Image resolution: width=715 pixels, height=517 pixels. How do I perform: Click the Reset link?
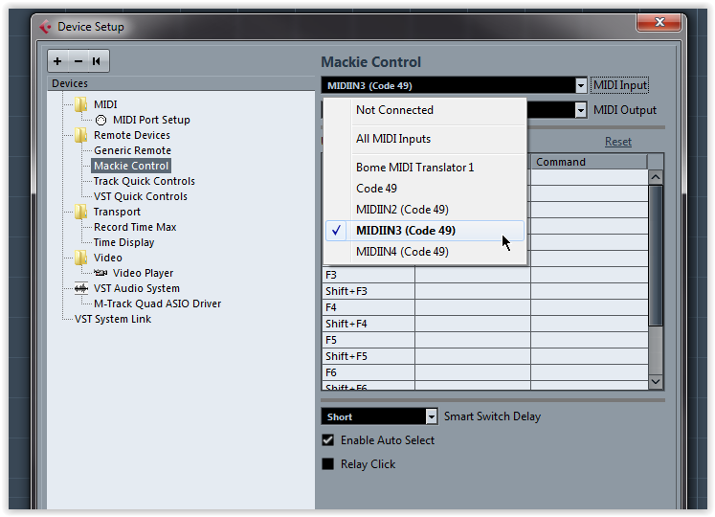point(617,142)
